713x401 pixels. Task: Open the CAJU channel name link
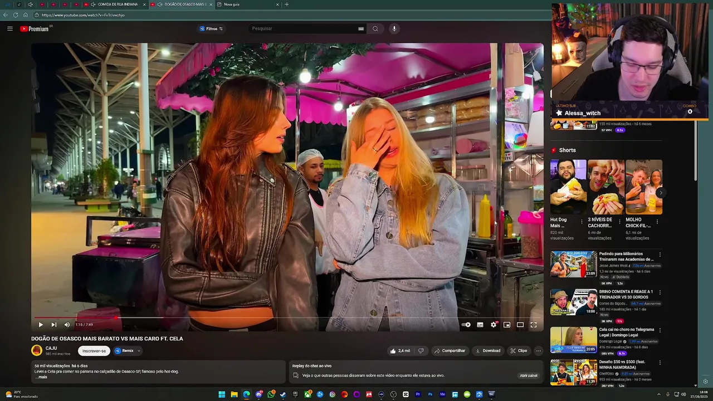click(51, 348)
